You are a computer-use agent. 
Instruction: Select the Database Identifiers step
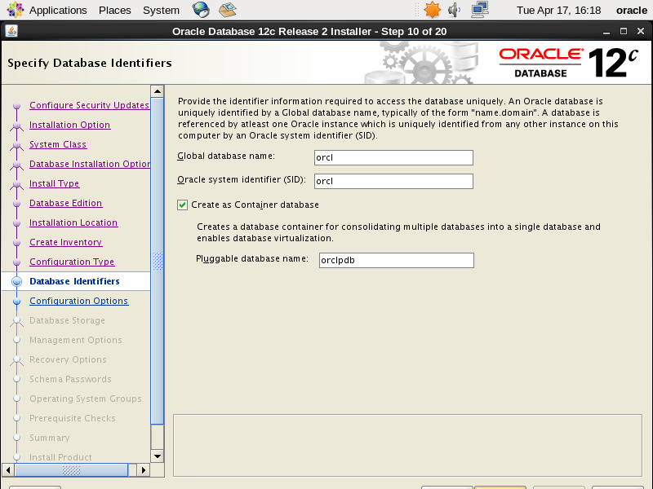[74, 281]
